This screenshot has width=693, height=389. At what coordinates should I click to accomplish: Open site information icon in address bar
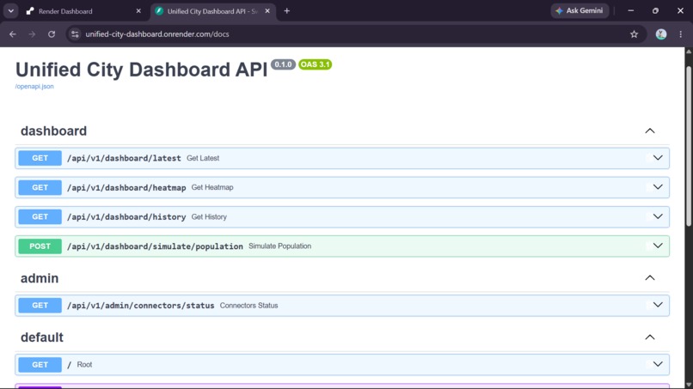[x=75, y=34]
